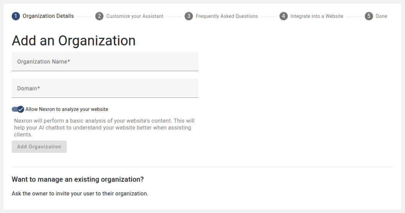Image resolution: width=405 pixels, height=213 pixels.
Task: Open the Frequently Asked Questions step
Action: [227, 16]
